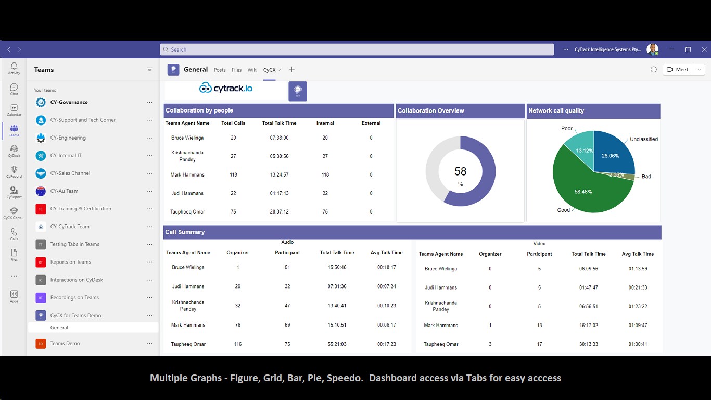Screen dimensions: 711x400
Task: Switch to the Wiki tab
Action: pyautogui.click(x=252, y=70)
